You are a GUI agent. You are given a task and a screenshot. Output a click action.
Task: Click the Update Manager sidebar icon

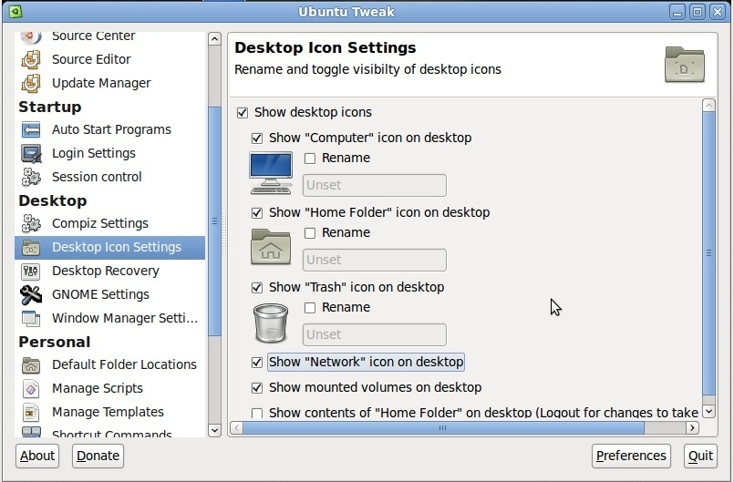(x=31, y=83)
